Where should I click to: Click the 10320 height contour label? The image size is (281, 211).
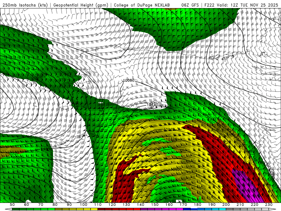coord(171,139)
